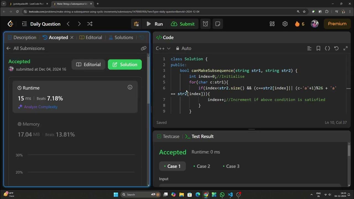Open the browser tab search dropdown
This screenshot has height=199, width=354.
point(4,4)
